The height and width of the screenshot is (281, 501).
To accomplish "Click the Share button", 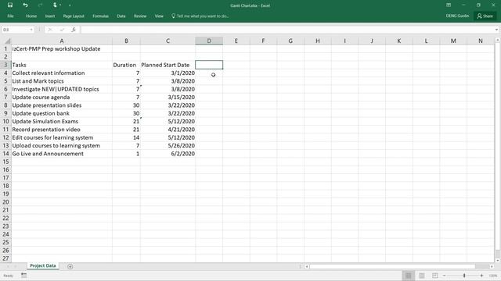I will [485, 16].
